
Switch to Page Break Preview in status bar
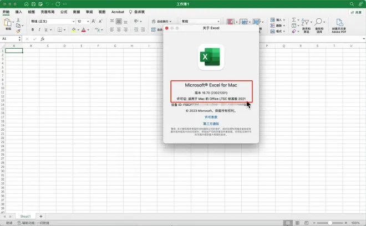[x=307, y=223]
